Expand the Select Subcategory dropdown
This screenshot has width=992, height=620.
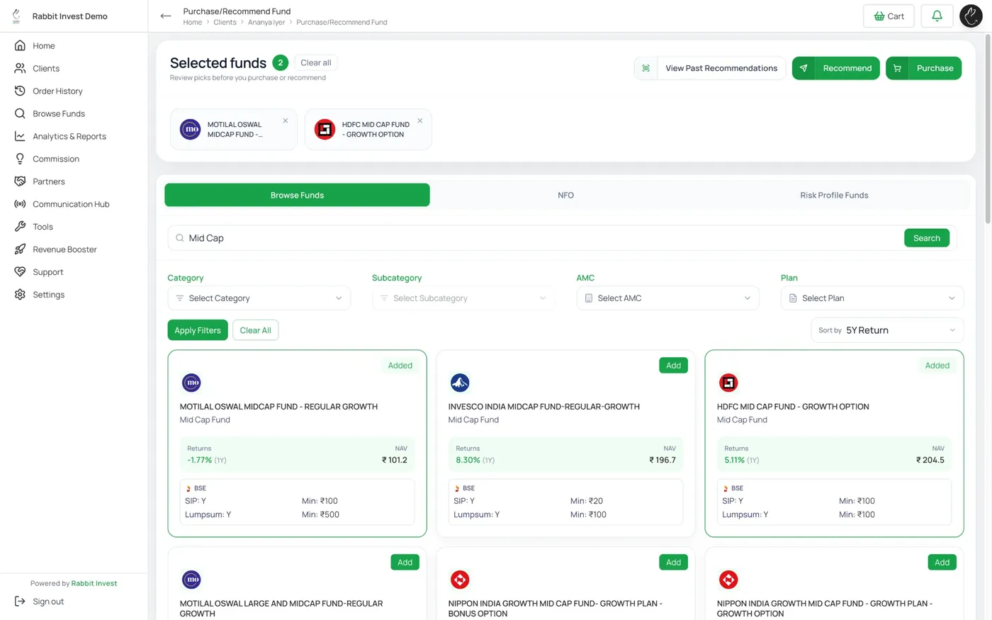463,298
